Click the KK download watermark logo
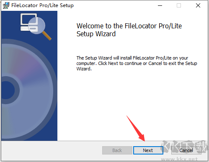The height and width of the screenshot is (162, 209). 184,147
